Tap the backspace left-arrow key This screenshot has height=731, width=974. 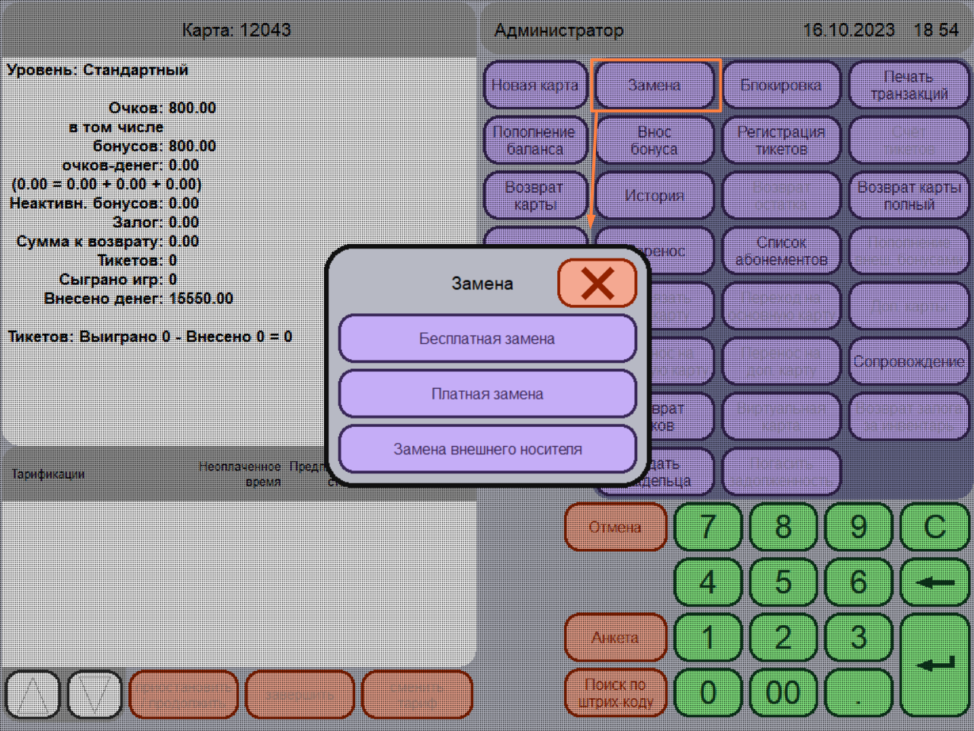click(x=935, y=582)
